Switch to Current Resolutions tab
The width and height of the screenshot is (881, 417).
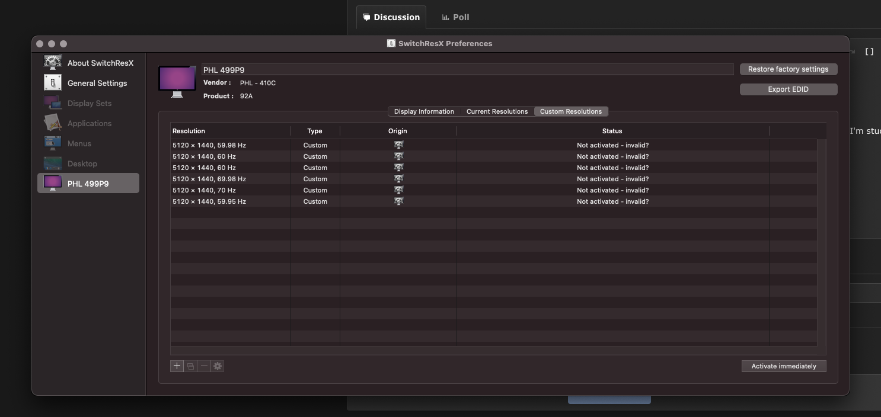tap(497, 111)
